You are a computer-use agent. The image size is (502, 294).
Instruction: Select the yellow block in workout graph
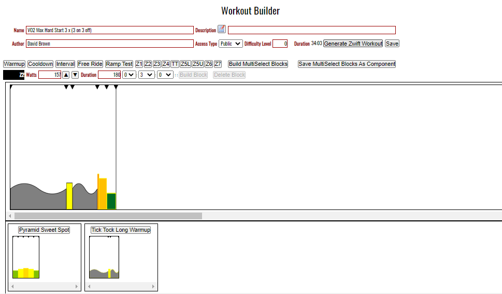pos(69,195)
